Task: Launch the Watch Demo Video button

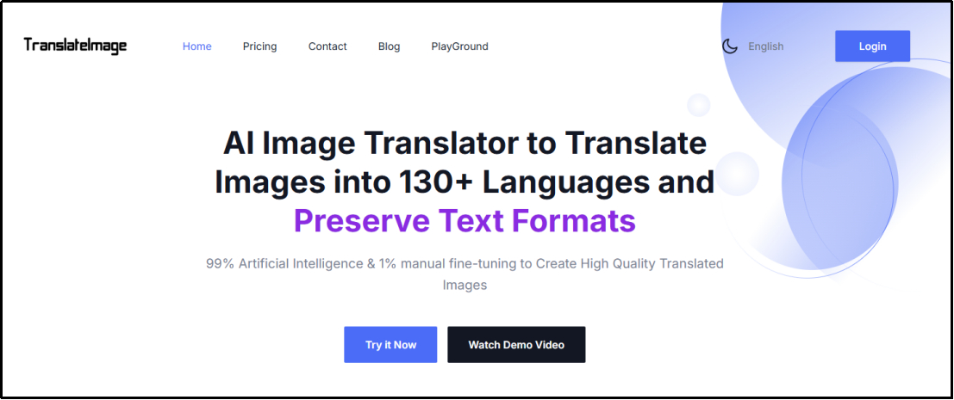Action: coord(516,345)
